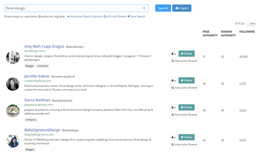Image resolution: width=262 pixels, height=159 pixels.
Task: Sort by Followers column header
Action: pyautogui.click(x=247, y=31)
